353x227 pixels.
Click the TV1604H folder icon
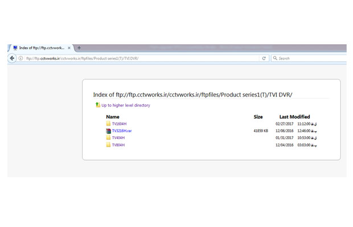(x=109, y=124)
